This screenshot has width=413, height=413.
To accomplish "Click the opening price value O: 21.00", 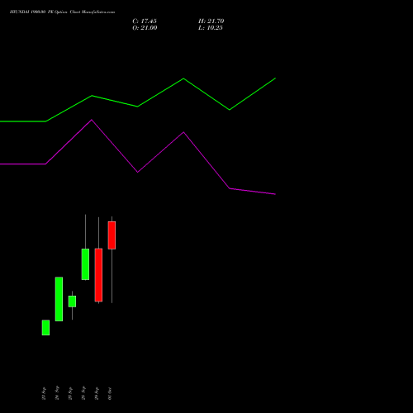I will 145,28.
